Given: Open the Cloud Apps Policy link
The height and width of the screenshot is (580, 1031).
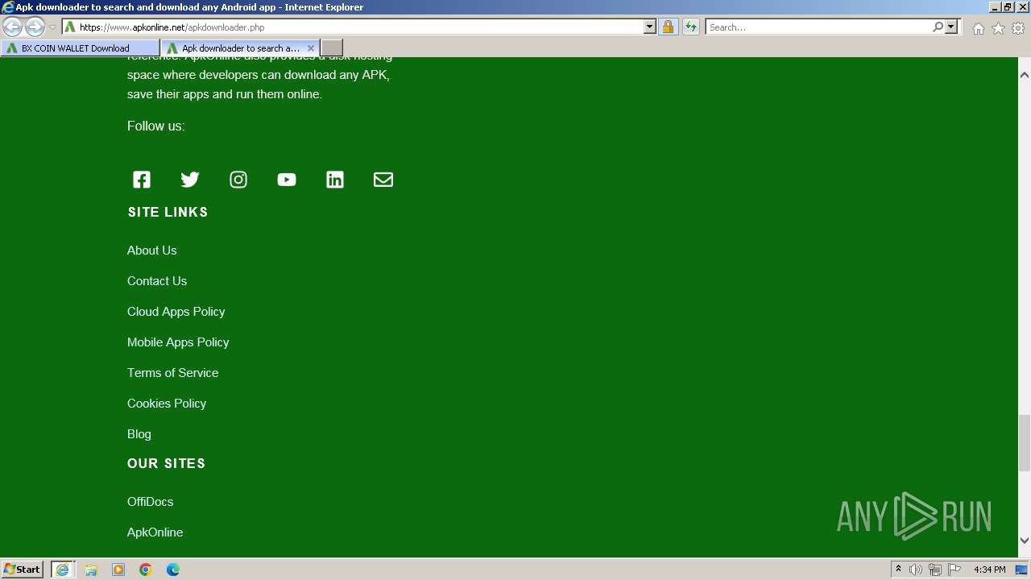Looking at the screenshot, I should [x=176, y=312].
